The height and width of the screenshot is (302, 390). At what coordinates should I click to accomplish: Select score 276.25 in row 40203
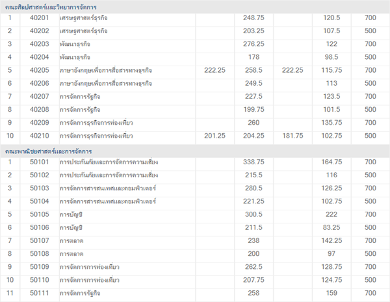(253, 44)
